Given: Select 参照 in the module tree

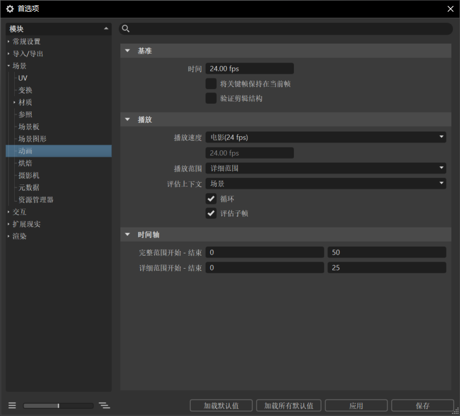Looking at the screenshot, I should pos(25,114).
